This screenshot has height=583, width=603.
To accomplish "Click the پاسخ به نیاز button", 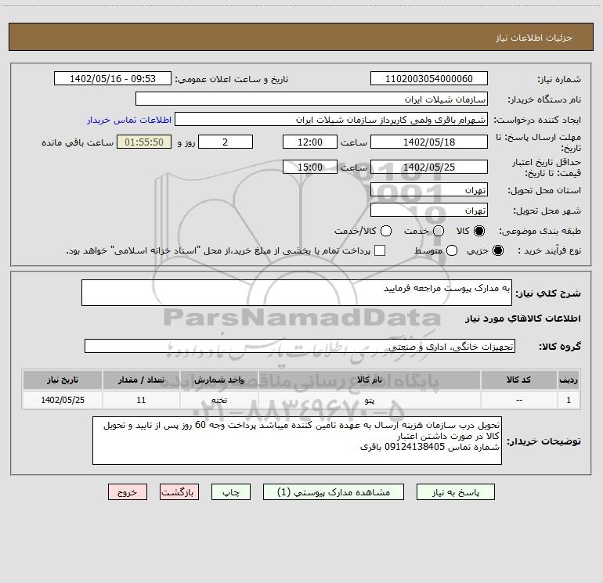I will 455,492.
